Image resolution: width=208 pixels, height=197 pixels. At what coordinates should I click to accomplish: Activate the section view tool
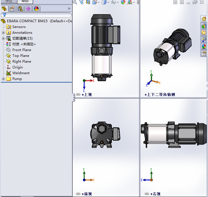point(88,2)
